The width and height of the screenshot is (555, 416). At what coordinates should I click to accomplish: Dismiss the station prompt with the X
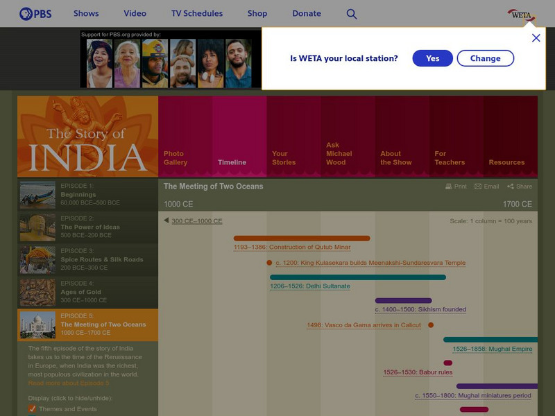click(x=536, y=38)
